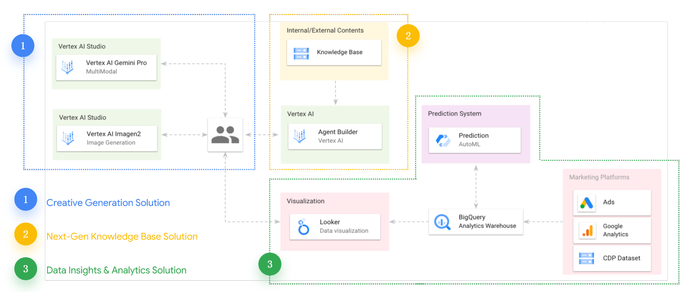Click "Vertex AI Studio" heading above Imagen2
The height and width of the screenshot is (292, 690).
click(83, 118)
